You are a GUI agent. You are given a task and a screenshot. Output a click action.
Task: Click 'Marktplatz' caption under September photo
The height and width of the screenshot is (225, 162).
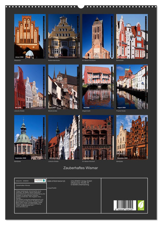pos(17,161)
